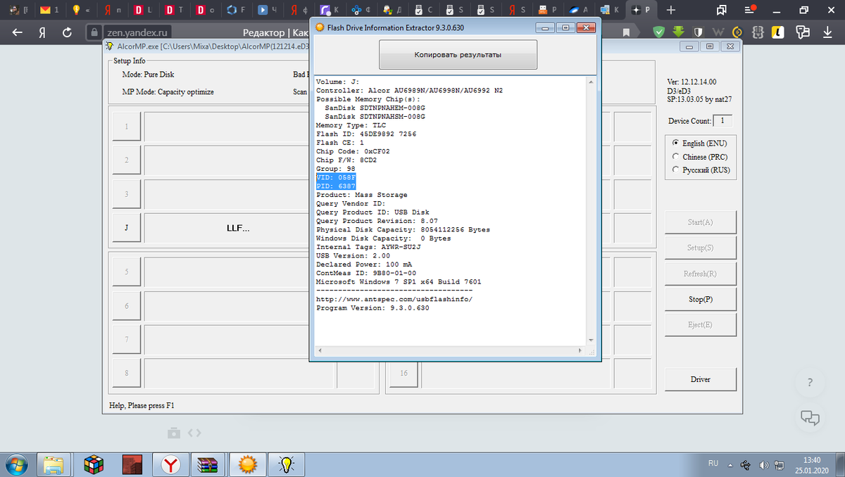This screenshot has height=477, width=845.
Task: Click Physical Disk Capacity line
Action: click(403, 229)
